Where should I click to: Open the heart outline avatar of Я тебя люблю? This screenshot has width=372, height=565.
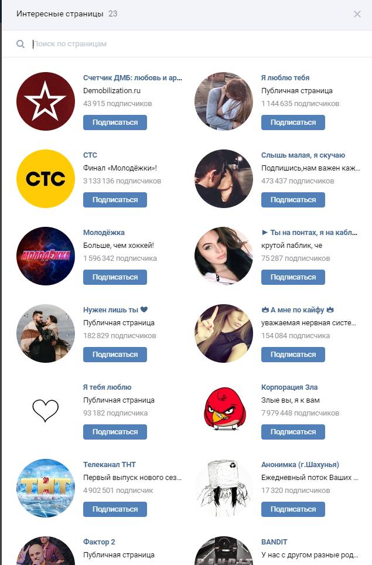(46, 411)
